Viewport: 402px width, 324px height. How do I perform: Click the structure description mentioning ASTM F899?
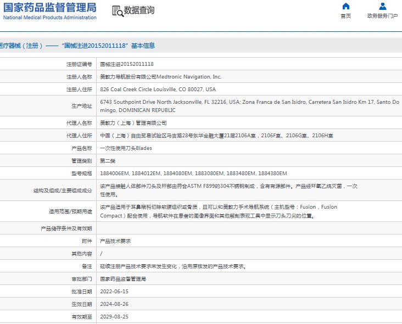click(228, 190)
